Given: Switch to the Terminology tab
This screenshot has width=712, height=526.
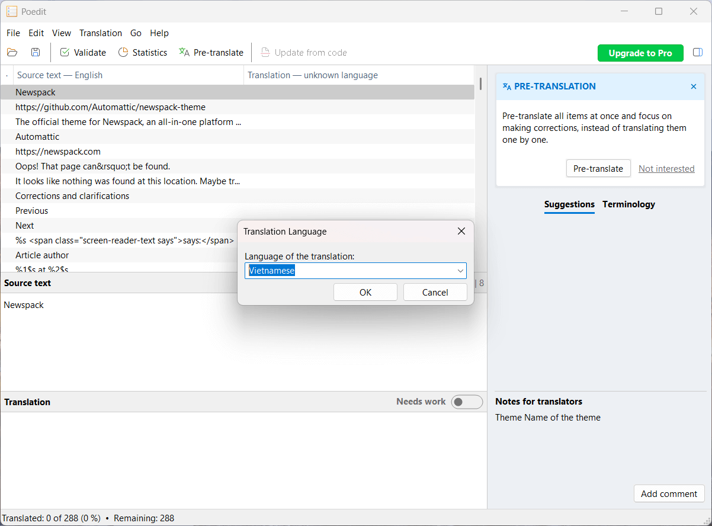Looking at the screenshot, I should pos(628,204).
